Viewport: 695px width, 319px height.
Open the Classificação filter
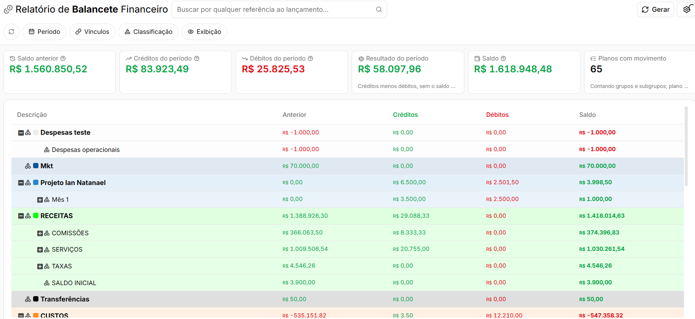pos(148,32)
